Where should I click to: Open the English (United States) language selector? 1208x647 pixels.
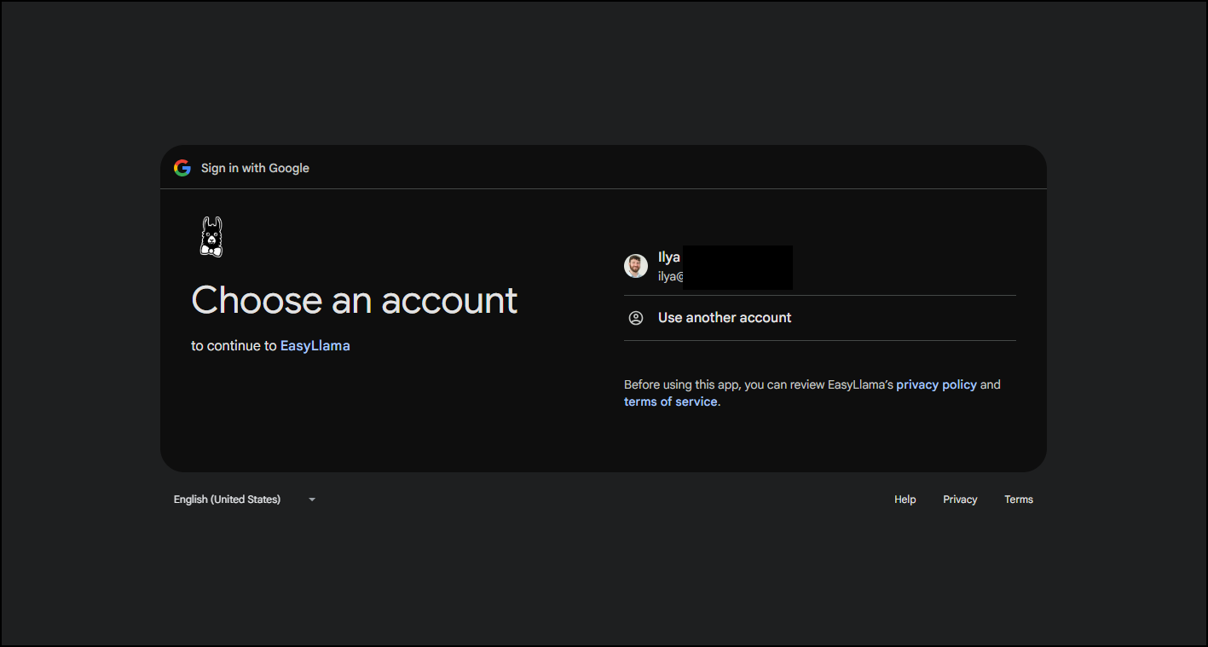click(x=228, y=500)
